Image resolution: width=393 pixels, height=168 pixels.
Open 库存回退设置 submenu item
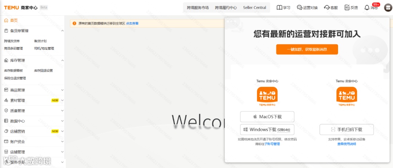click(43, 71)
